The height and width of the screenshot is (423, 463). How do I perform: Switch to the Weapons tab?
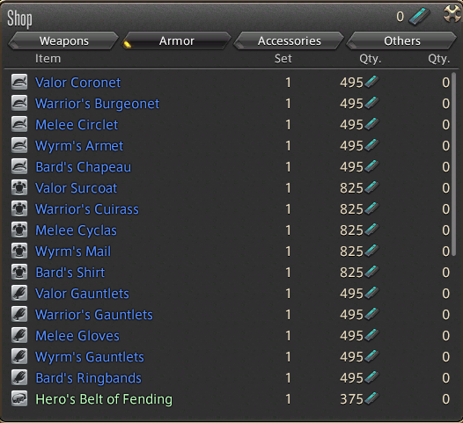[63, 40]
